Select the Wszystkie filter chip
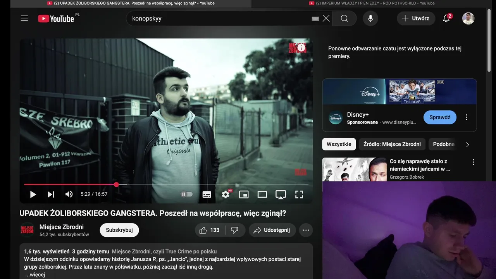 click(339, 144)
